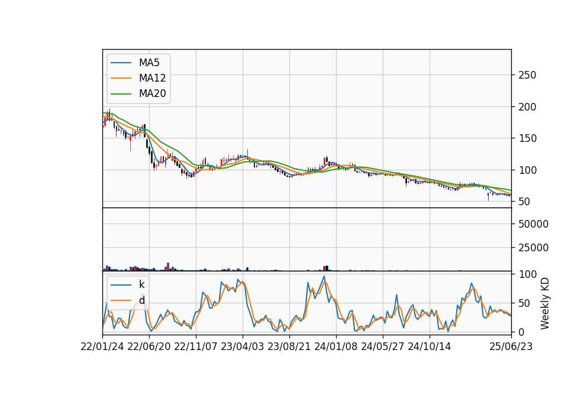This screenshot has width=568, height=408.
Task: Click the tallest volume bar near 24/01/08
Action: 327,268
